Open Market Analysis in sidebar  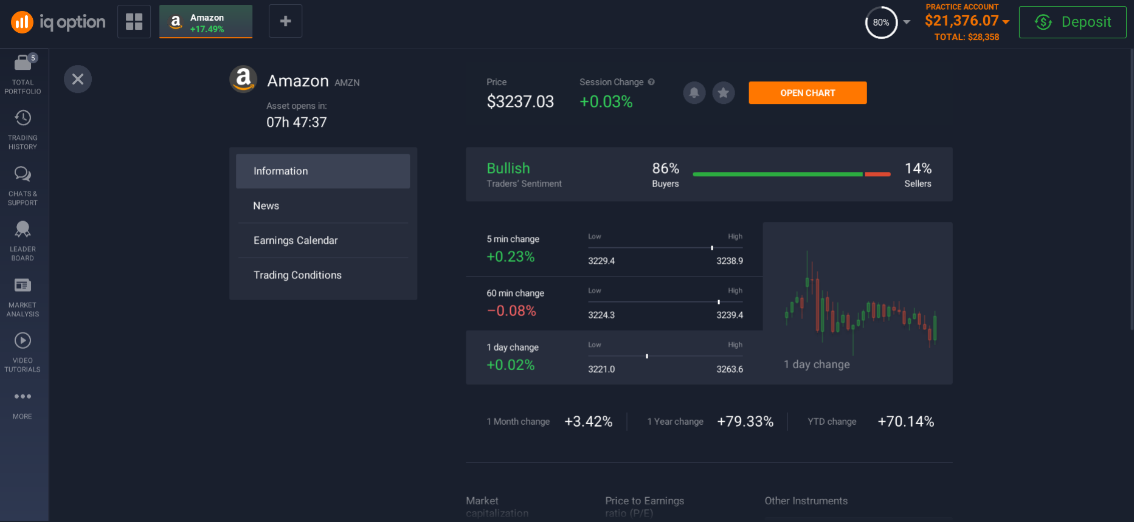click(x=22, y=297)
